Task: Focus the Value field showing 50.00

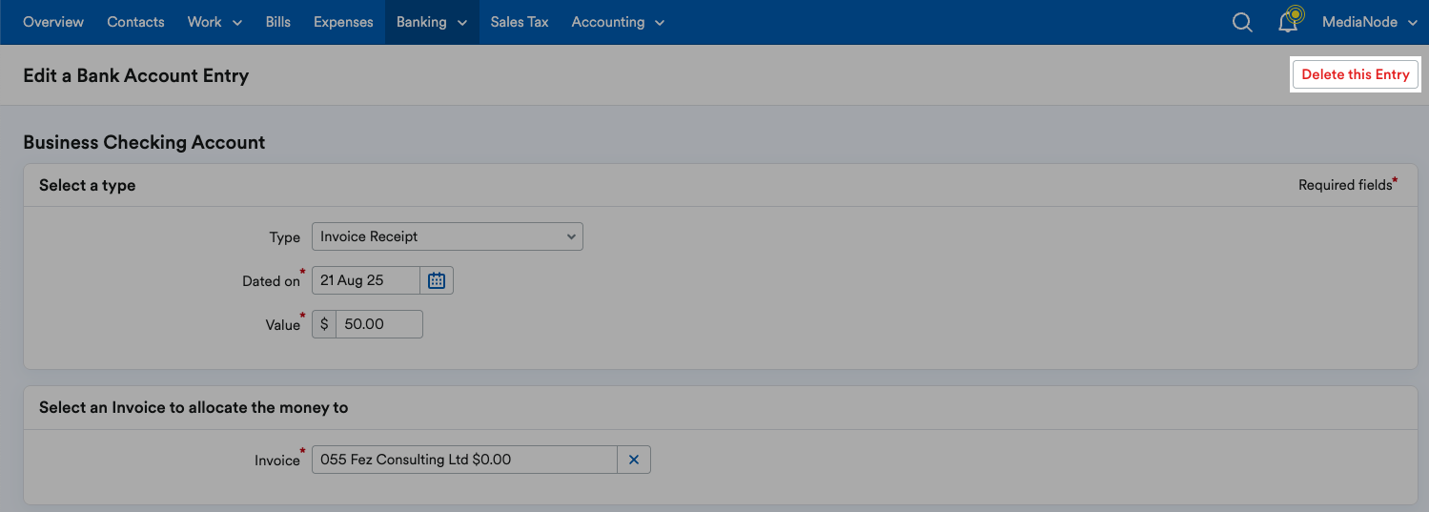Action: pyautogui.click(x=379, y=324)
